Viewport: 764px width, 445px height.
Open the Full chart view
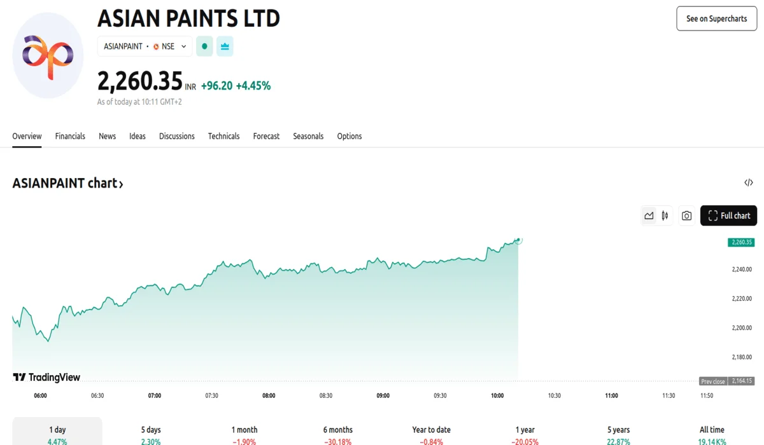(x=728, y=216)
